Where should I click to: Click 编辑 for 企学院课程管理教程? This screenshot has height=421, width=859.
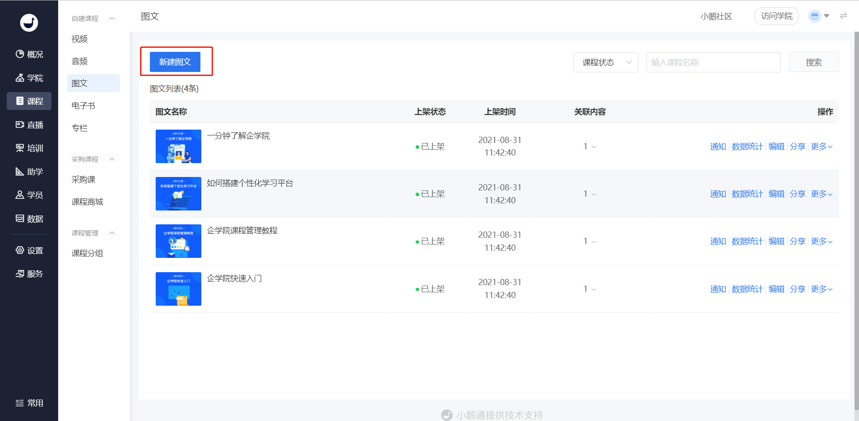(x=777, y=241)
